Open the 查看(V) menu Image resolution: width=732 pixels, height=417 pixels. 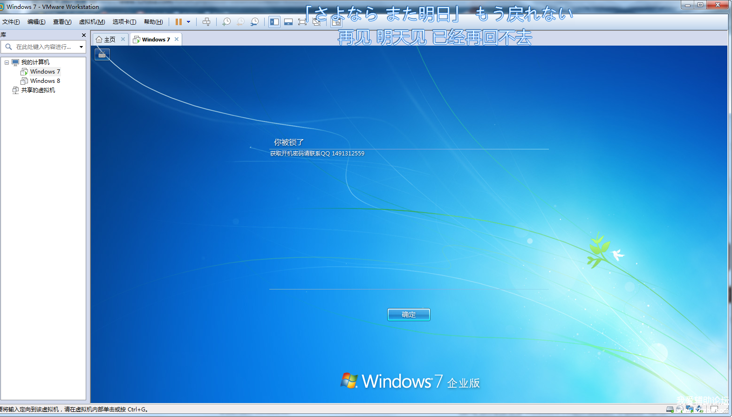click(62, 22)
